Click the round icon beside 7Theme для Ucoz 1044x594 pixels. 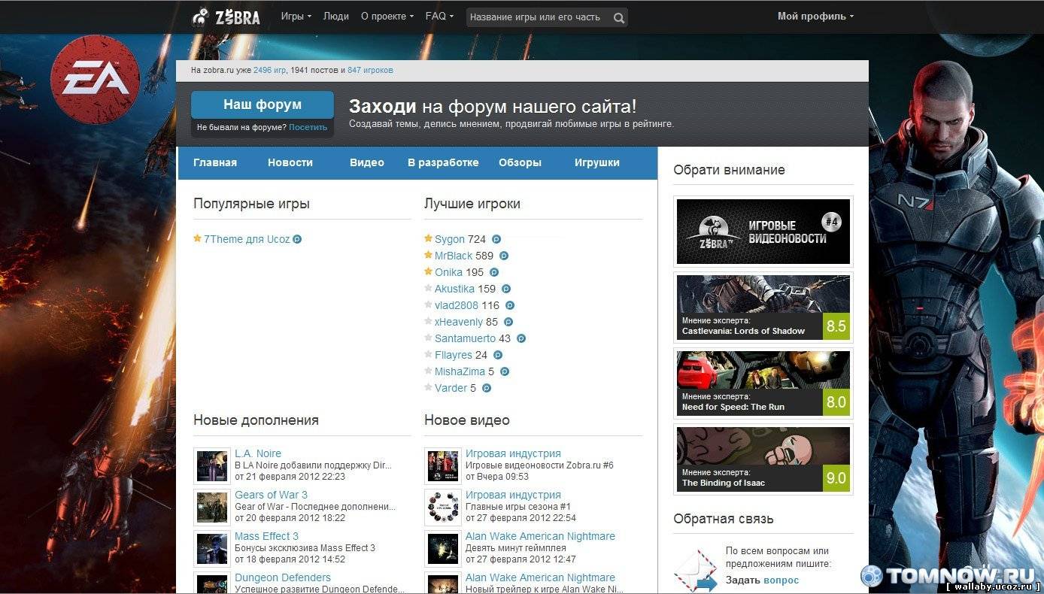(x=297, y=239)
